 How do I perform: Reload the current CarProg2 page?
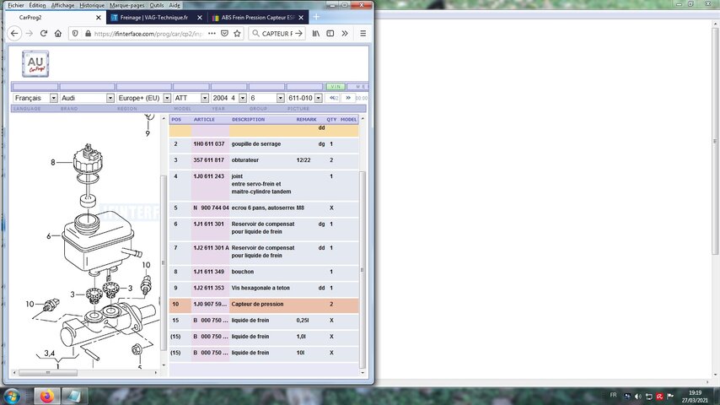44,34
